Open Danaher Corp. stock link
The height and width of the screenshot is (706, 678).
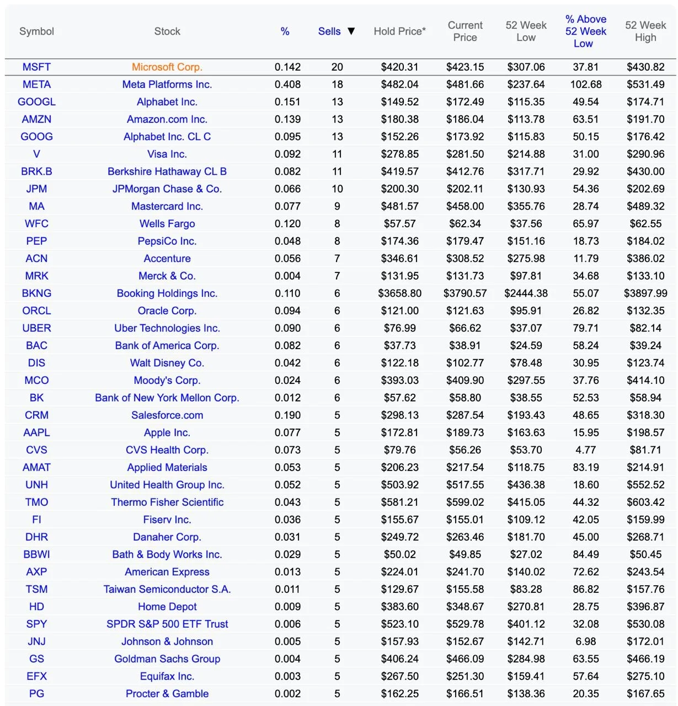167,537
